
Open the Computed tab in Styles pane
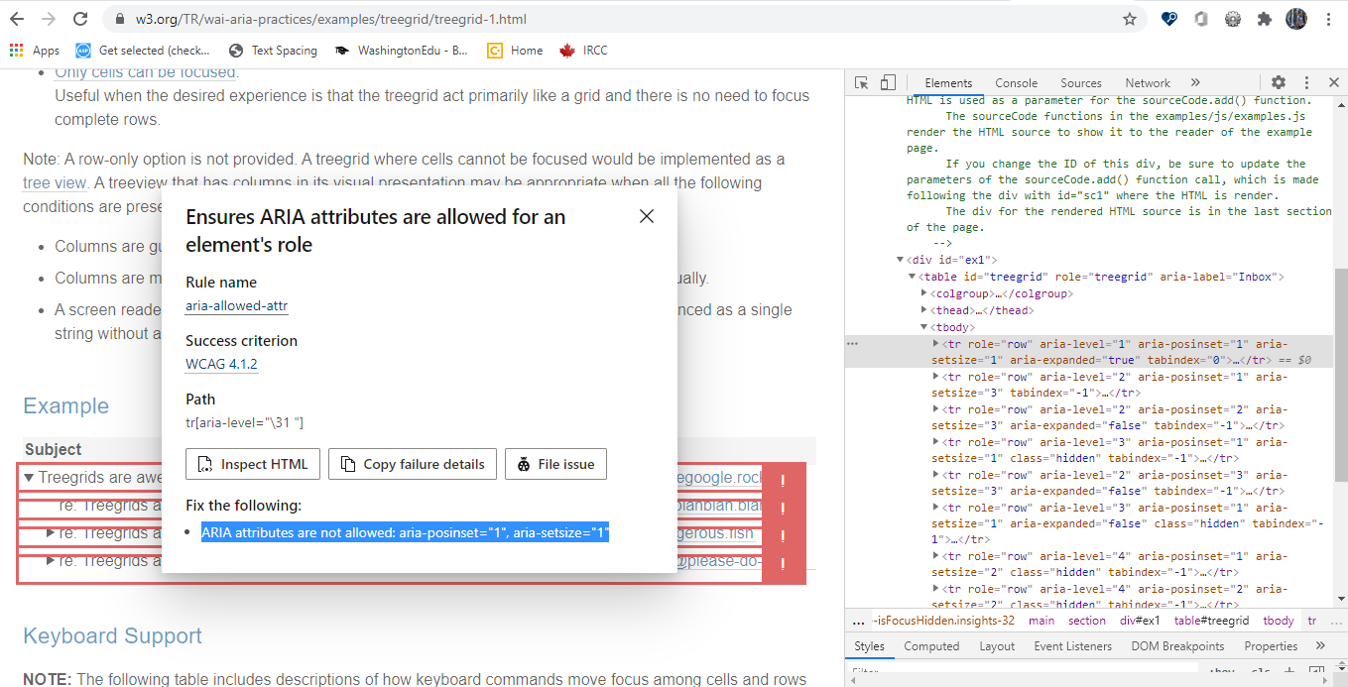(x=931, y=645)
